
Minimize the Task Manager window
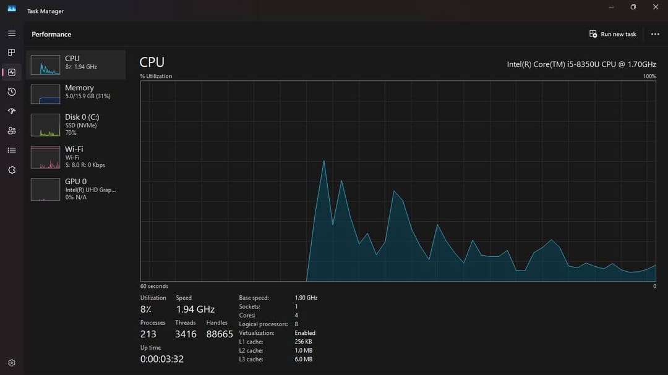pos(611,7)
